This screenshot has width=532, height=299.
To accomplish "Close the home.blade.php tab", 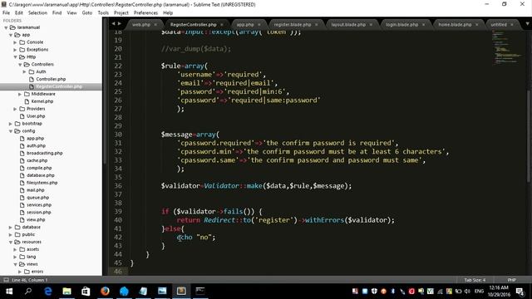I will [x=476, y=24].
